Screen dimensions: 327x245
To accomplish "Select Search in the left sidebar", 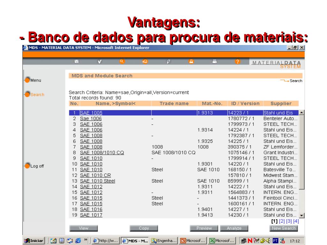I will [x=37, y=94].
